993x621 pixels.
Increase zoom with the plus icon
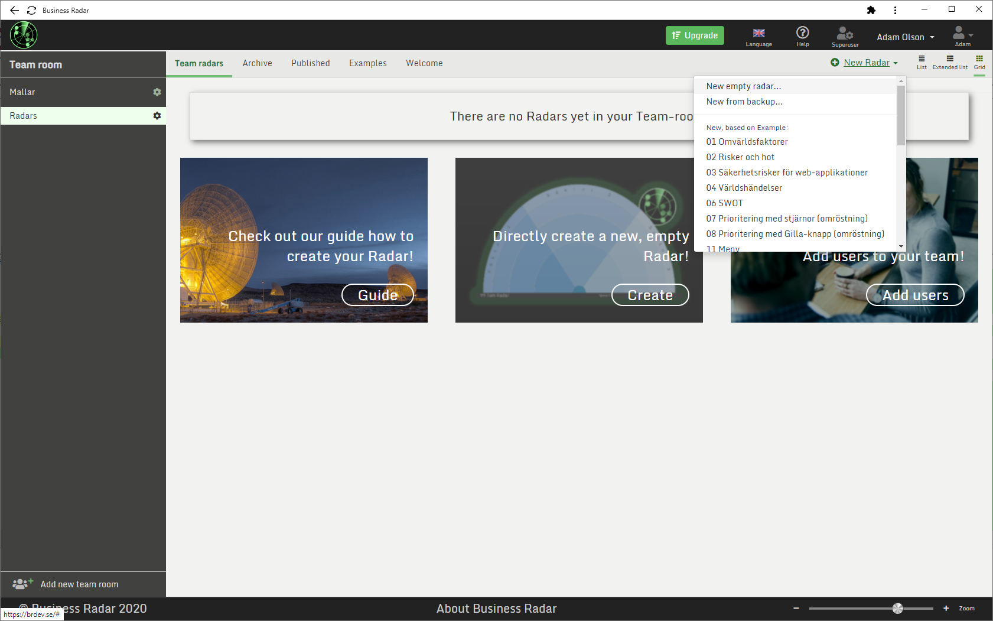pos(946,609)
